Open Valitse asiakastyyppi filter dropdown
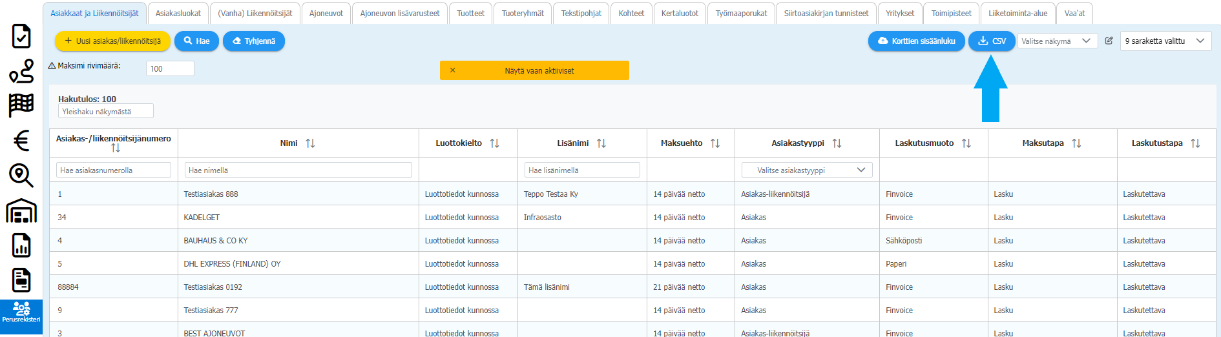The image size is (1221, 337). [x=806, y=170]
